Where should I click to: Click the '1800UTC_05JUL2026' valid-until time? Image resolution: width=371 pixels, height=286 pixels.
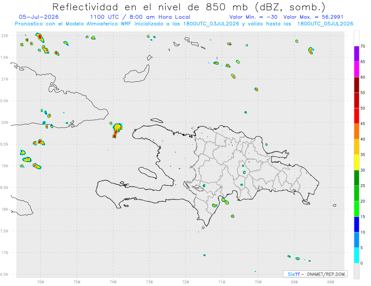(325, 24)
